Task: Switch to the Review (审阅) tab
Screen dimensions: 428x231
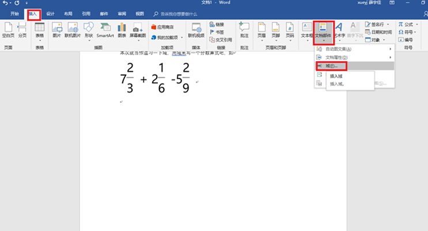Action: click(x=122, y=14)
